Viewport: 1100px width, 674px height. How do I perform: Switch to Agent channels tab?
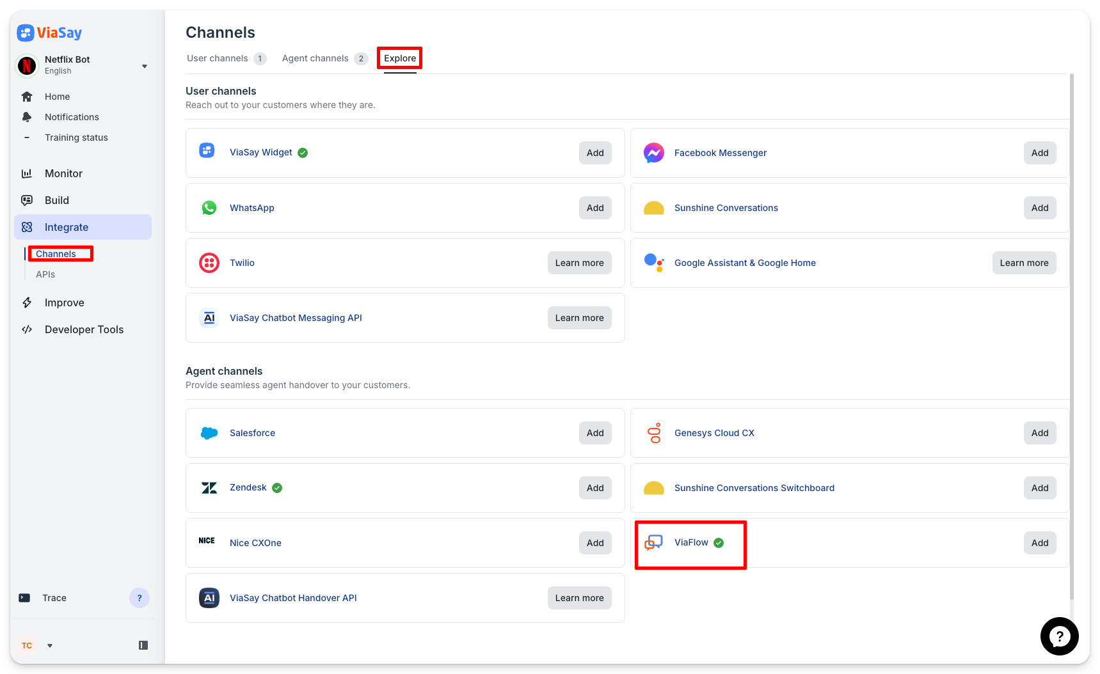coord(324,58)
